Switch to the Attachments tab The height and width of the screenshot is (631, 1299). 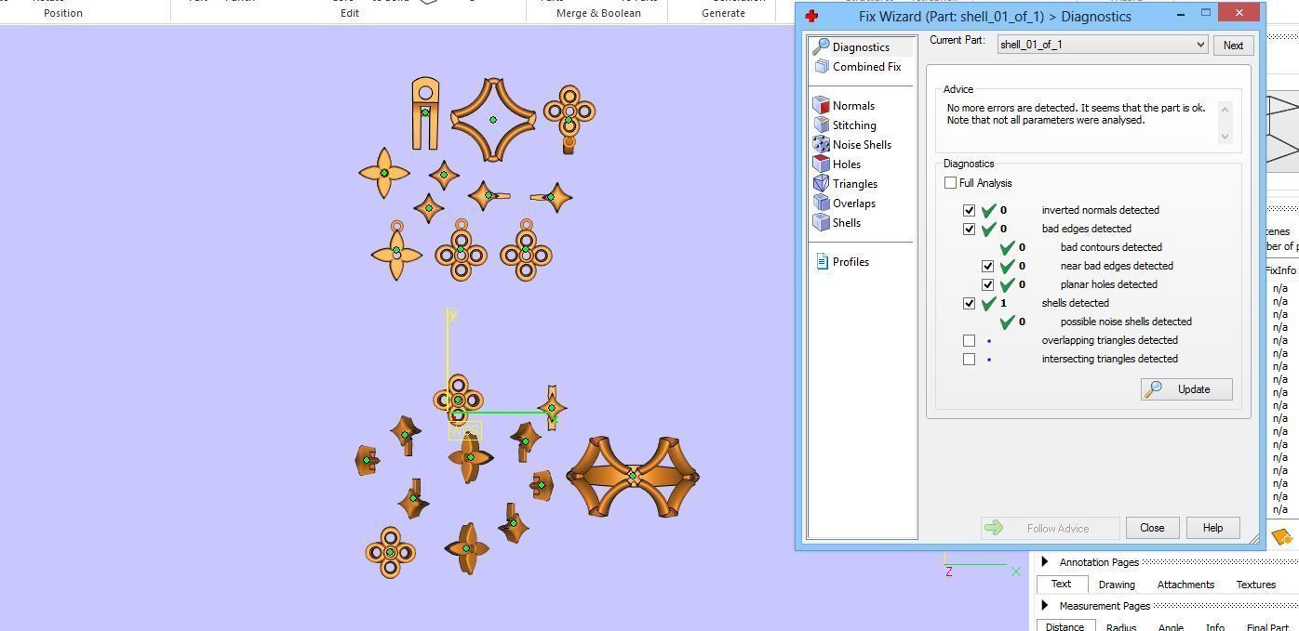click(1185, 585)
